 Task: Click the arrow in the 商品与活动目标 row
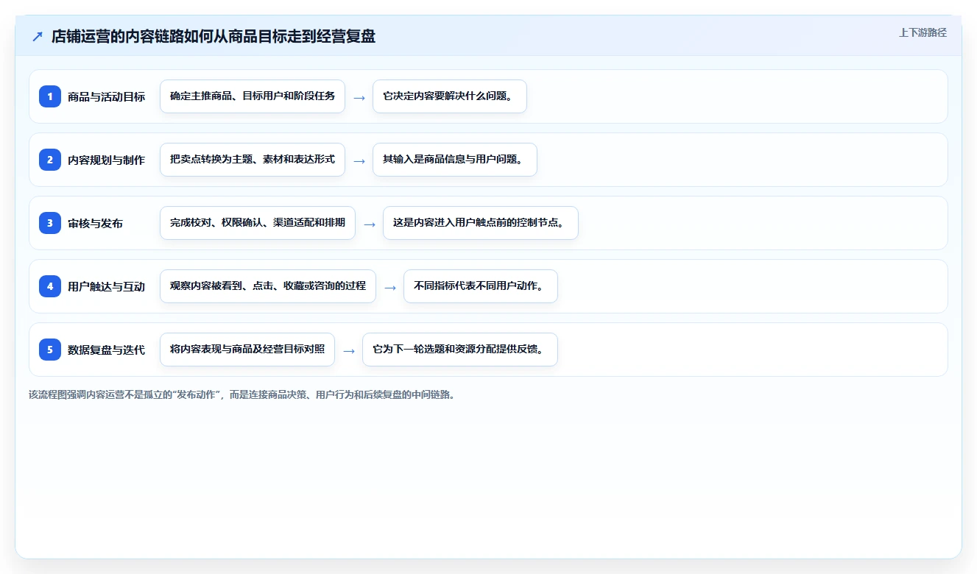tap(359, 97)
